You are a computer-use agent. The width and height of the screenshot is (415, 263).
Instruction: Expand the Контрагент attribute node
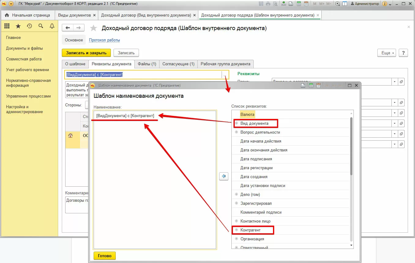[x=236, y=230]
